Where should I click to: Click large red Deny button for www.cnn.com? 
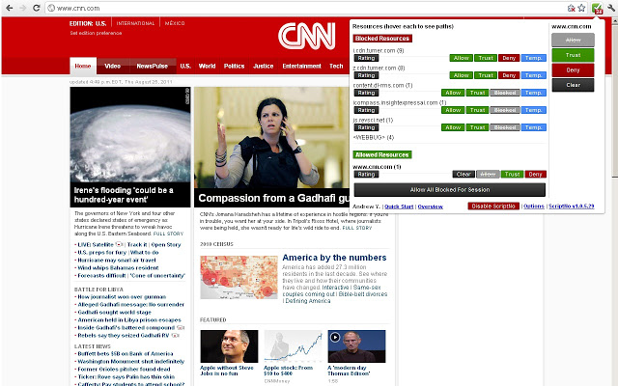coord(573,70)
